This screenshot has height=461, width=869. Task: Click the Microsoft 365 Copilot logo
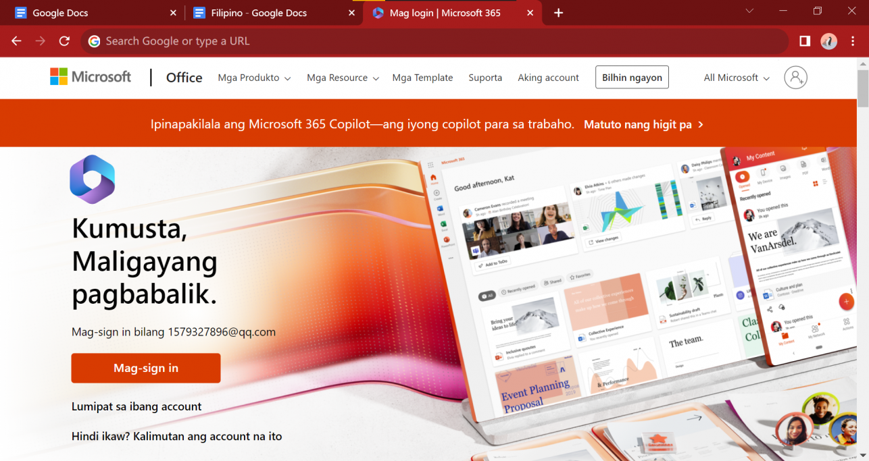92,178
